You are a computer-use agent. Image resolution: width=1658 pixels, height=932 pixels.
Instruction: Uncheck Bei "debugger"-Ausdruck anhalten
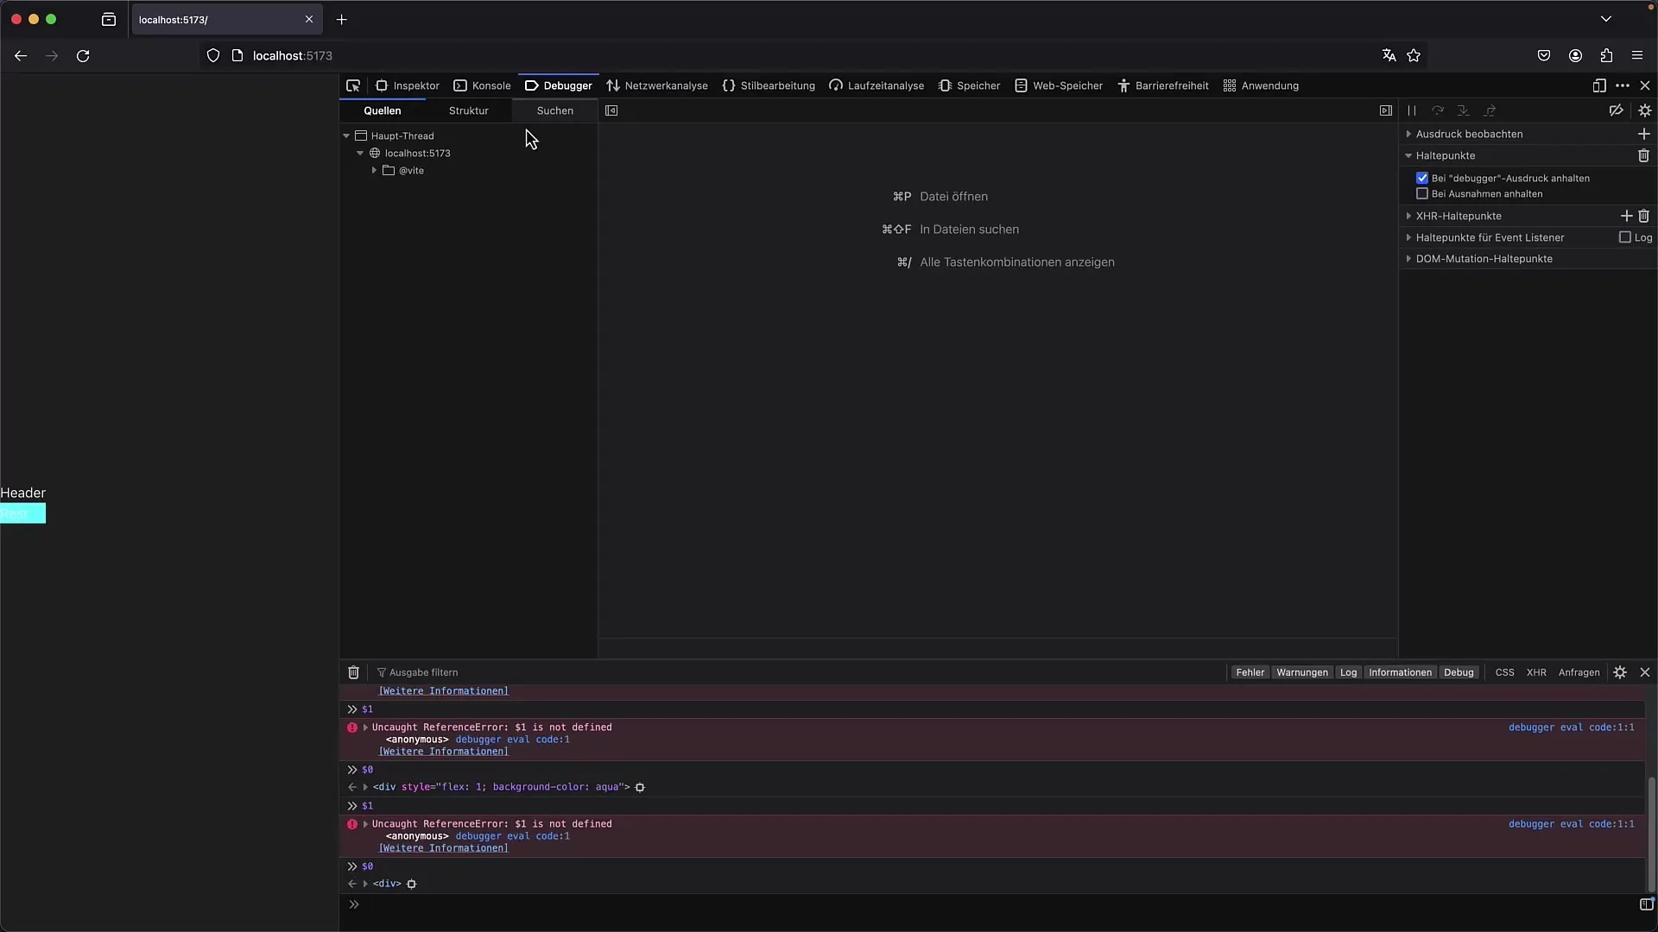(1422, 178)
